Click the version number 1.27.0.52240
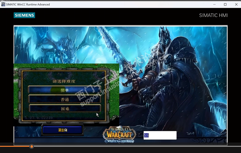This screenshot has height=153, width=241. [39, 118]
